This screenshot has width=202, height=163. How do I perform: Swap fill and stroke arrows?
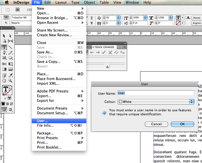(11, 86)
